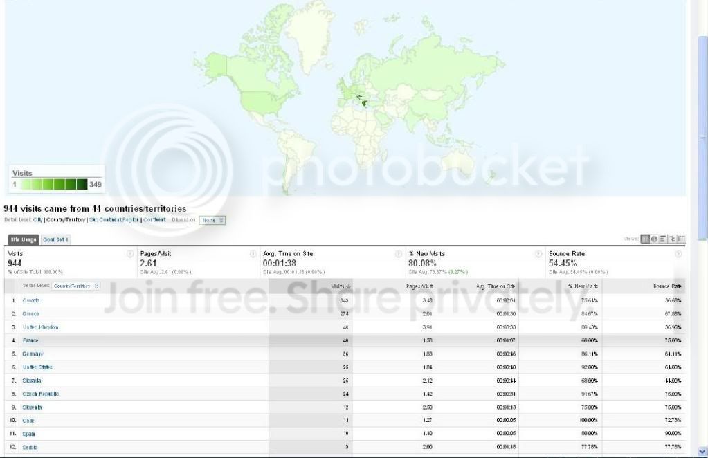Viewport: 708px width, 458px height.
Task: Open help icon in the Bounce Rate cell
Action: tap(678, 254)
